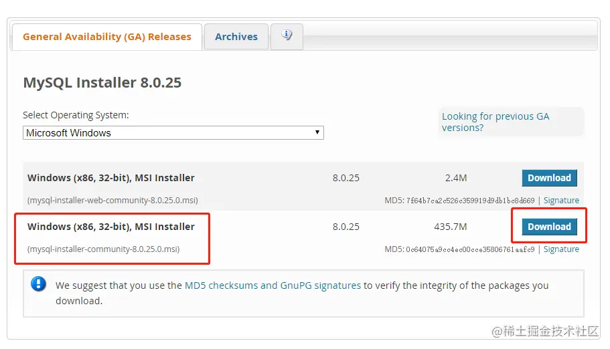Screen dimensions: 610x349
Task: Open the information icon tab
Action: 287,36
